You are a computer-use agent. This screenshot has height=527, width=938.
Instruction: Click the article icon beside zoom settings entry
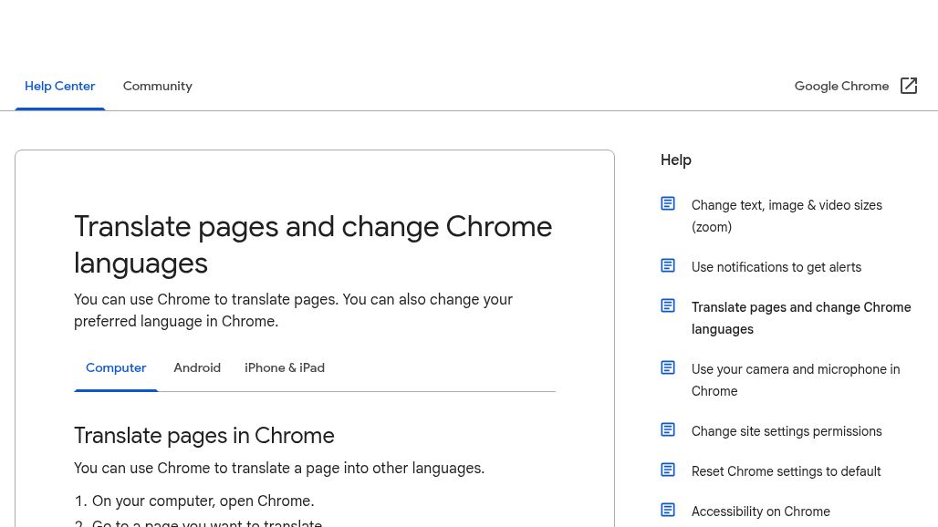click(668, 203)
